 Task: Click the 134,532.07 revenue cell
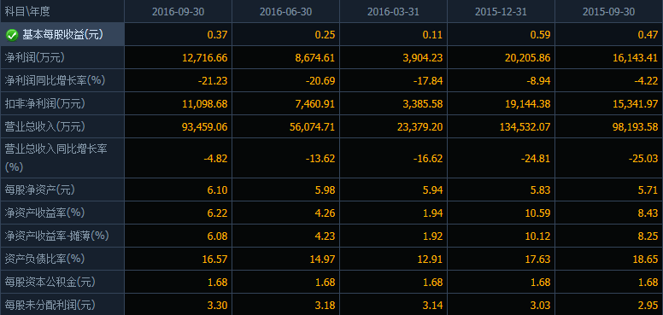click(525, 126)
